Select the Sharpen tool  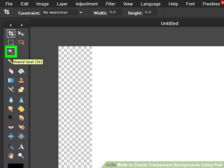[x=21, y=100]
